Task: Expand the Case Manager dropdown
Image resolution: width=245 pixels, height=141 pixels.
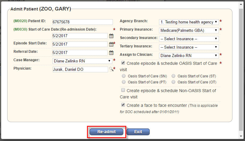Action: click(x=82, y=61)
